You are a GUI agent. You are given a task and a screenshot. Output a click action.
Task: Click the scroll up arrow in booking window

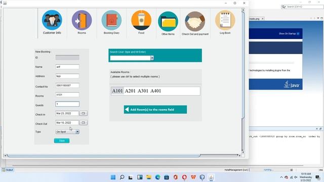pyautogui.click(x=243, y=10)
